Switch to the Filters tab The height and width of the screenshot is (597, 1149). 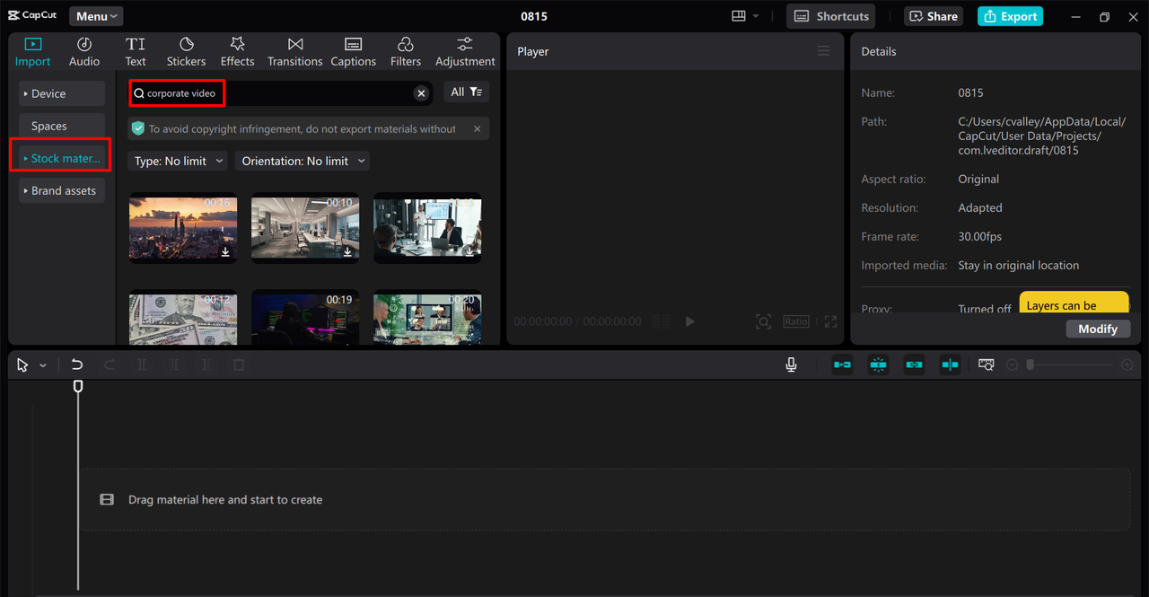click(x=405, y=52)
